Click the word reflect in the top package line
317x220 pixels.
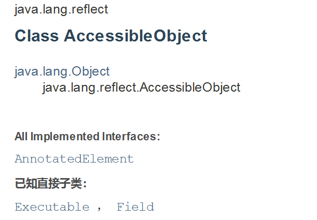[x=90, y=9]
